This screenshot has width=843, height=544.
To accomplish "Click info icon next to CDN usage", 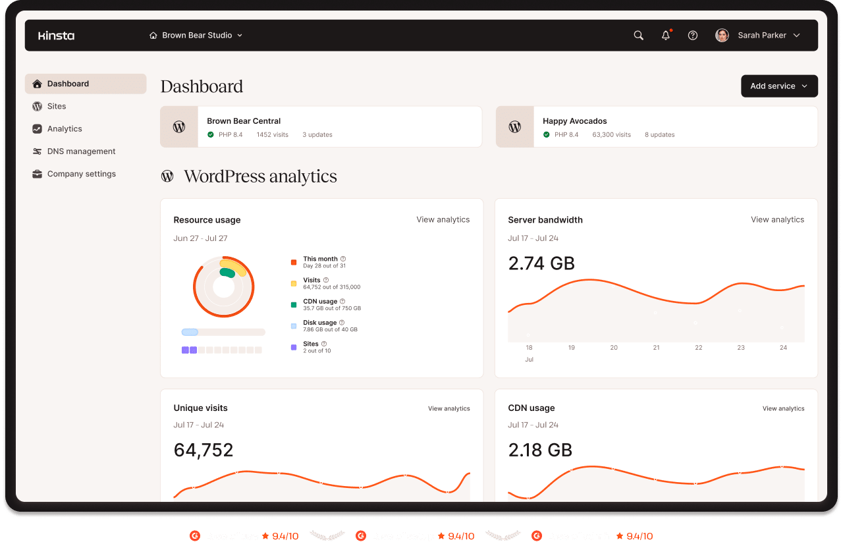I will click(342, 301).
